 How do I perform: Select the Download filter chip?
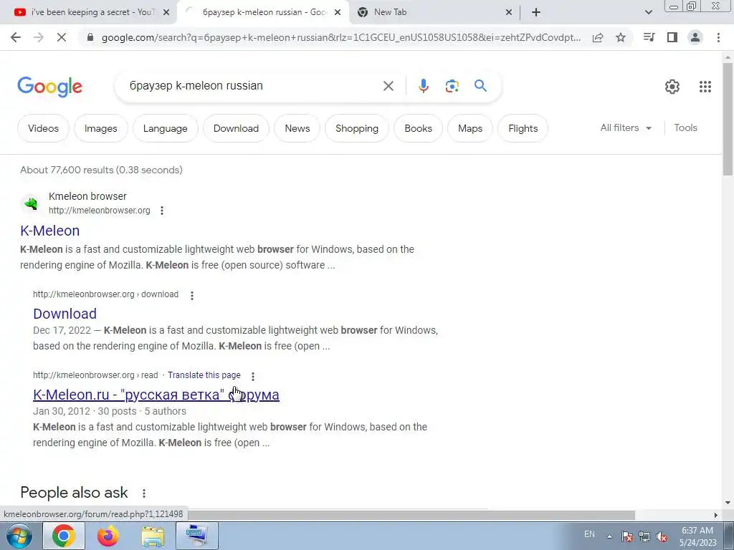[236, 128]
